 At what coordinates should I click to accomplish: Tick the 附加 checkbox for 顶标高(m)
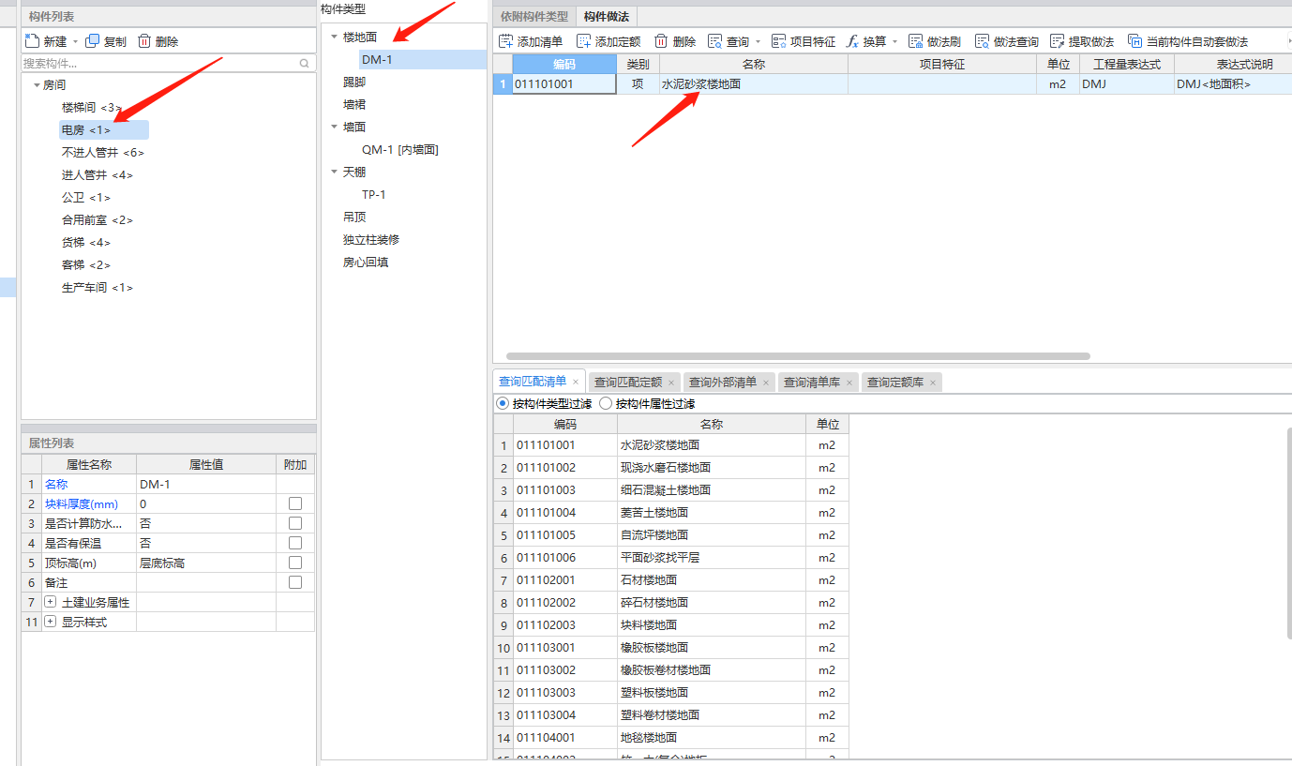[295, 563]
